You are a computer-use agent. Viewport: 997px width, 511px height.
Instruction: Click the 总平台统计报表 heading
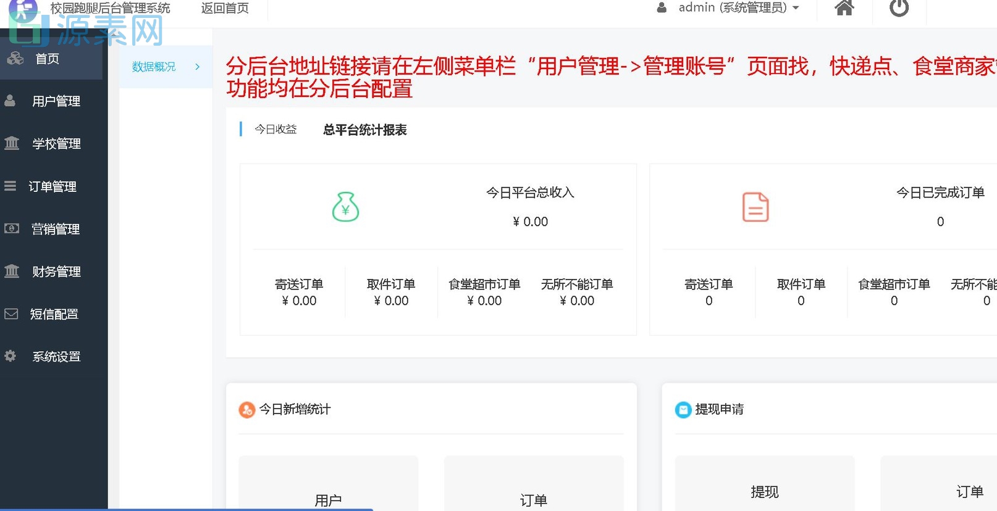365,130
